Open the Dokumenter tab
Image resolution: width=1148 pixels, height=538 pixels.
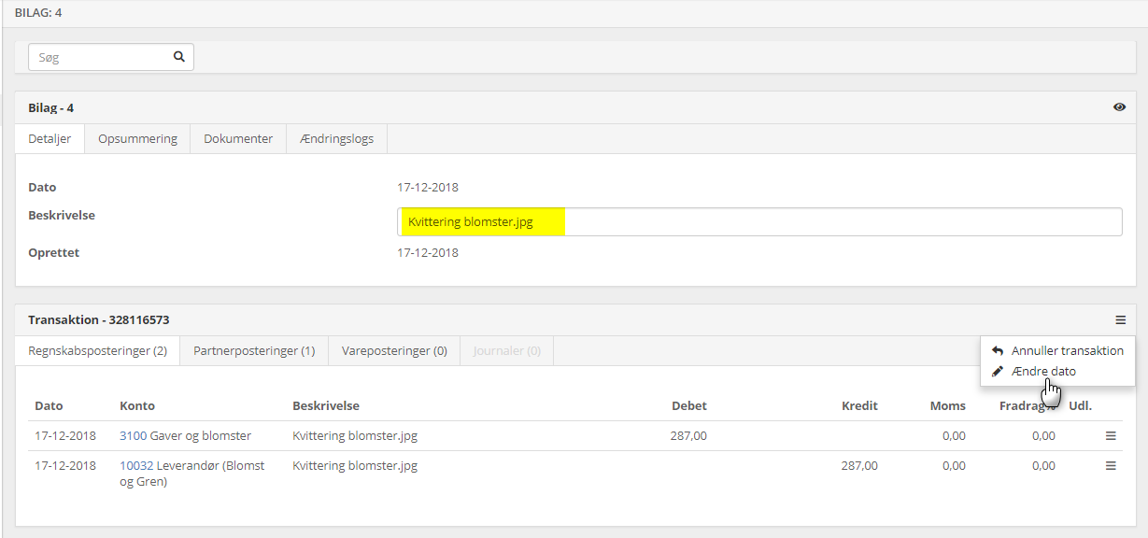(x=238, y=138)
